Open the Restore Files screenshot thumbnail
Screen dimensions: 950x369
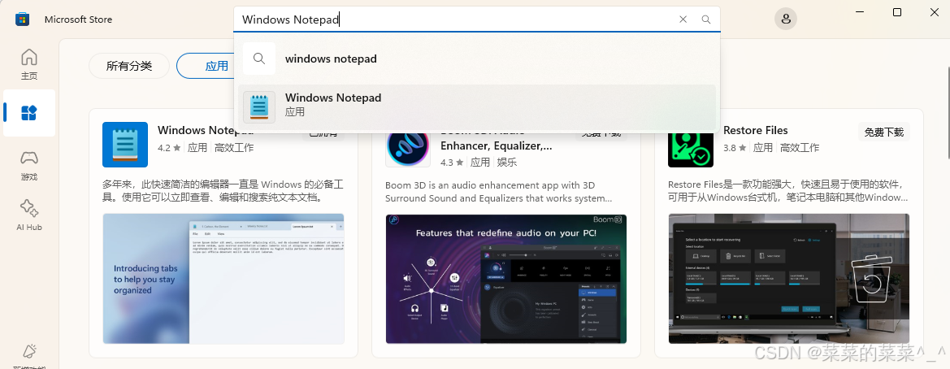[x=789, y=279]
